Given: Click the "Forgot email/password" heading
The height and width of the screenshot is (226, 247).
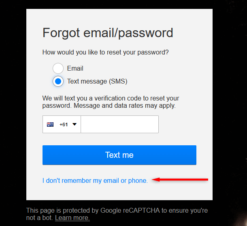Looking at the screenshot, I should 108,32.
